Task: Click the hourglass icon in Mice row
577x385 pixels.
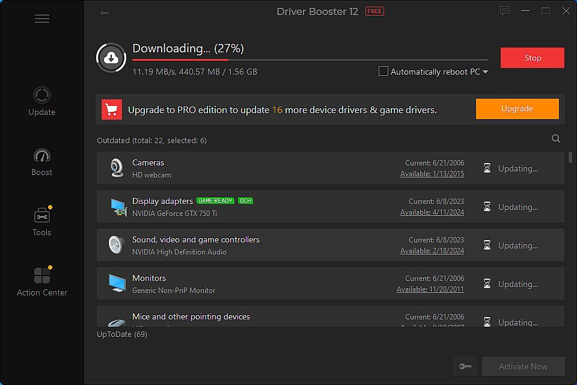Action: 487,322
